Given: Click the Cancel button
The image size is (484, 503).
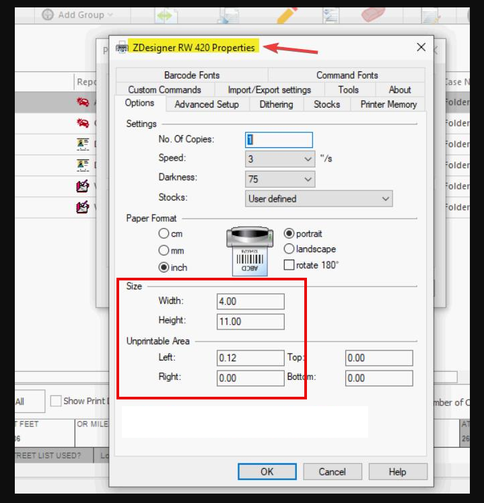Looking at the screenshot, I should click(332, 471).
